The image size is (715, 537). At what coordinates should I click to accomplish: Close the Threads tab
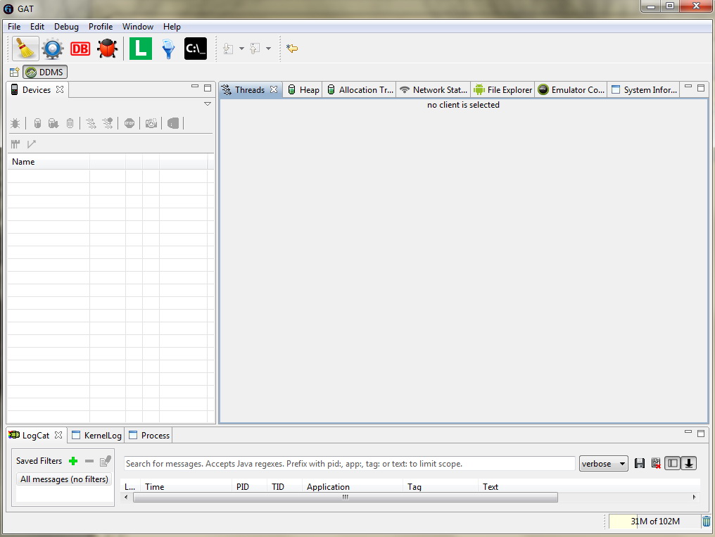pos(274,89)
